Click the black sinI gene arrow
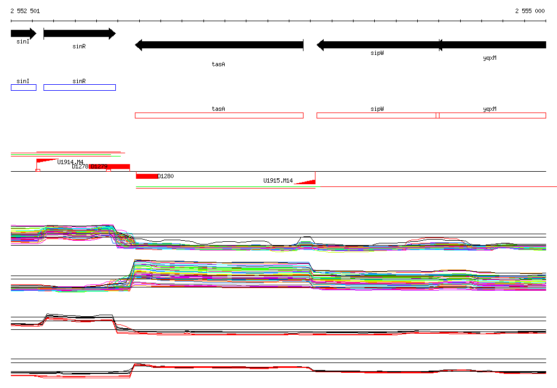The width and height of the screenshot is (557, 388). pyautogui.click(x=23, y=34)
